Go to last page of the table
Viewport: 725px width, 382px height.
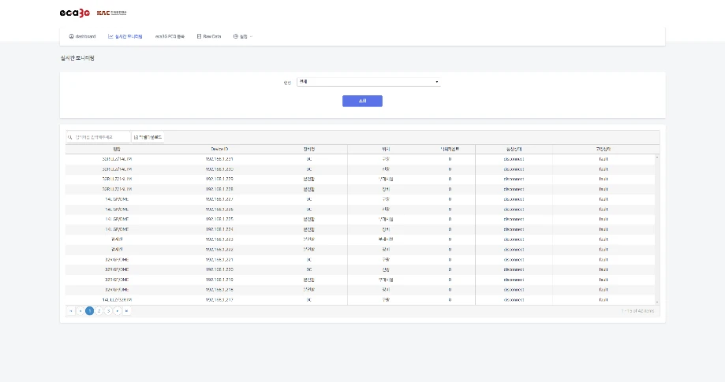click(x=127, y=311)
